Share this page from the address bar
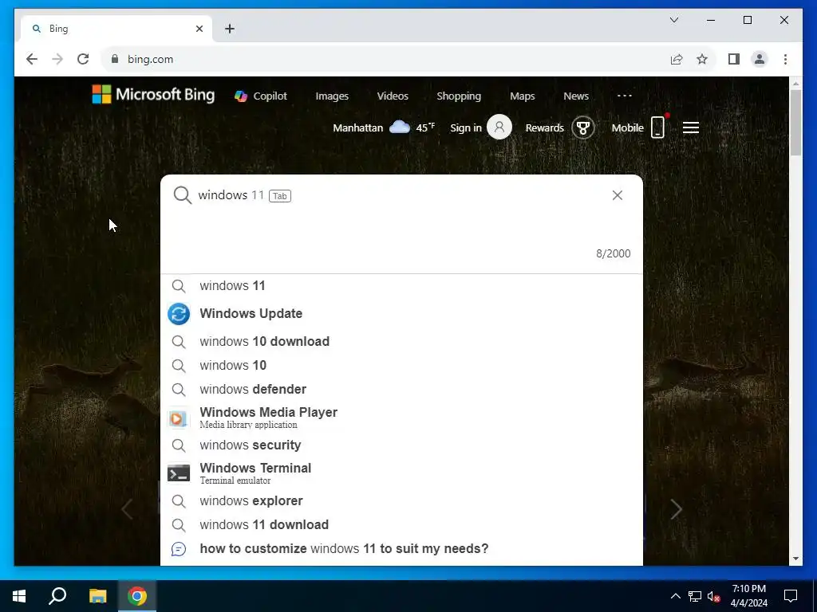817x612 pixels. [x=677, y=59]
